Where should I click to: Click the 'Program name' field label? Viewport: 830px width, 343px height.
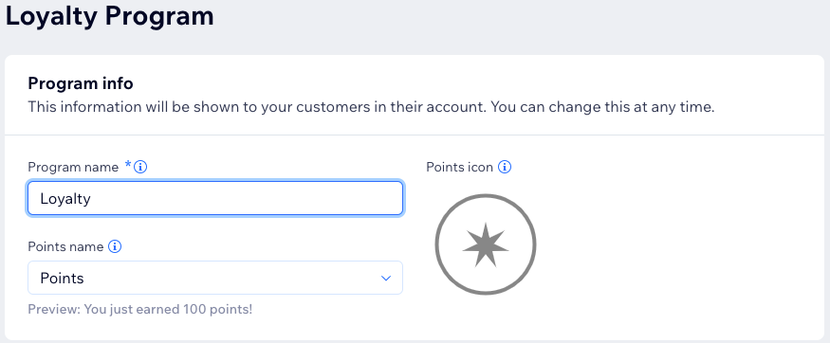click(x=73, y=168)
